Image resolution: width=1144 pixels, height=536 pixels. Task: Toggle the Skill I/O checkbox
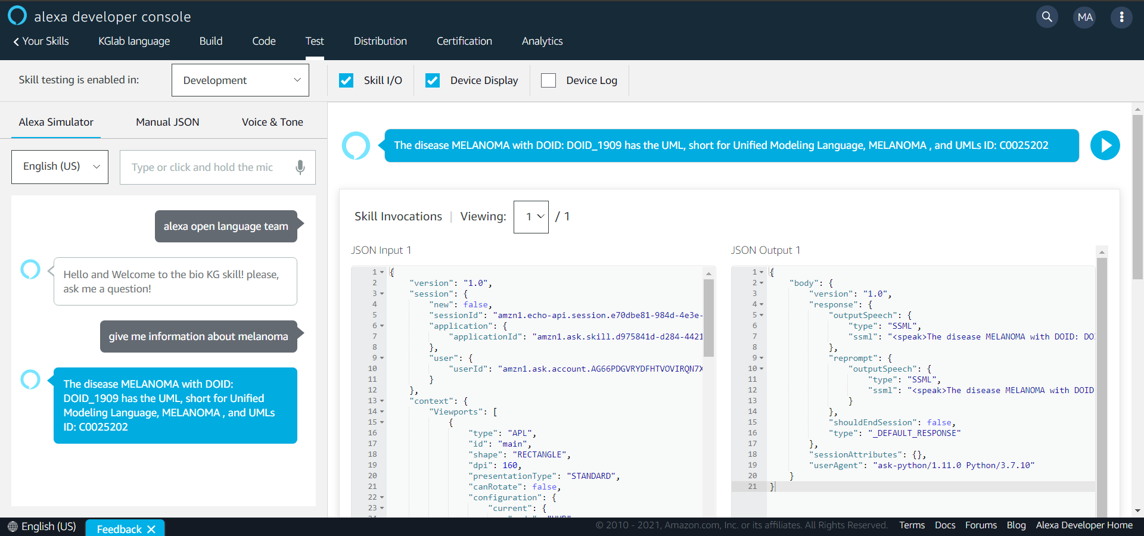pyautogui.click(x=346, y=80)
